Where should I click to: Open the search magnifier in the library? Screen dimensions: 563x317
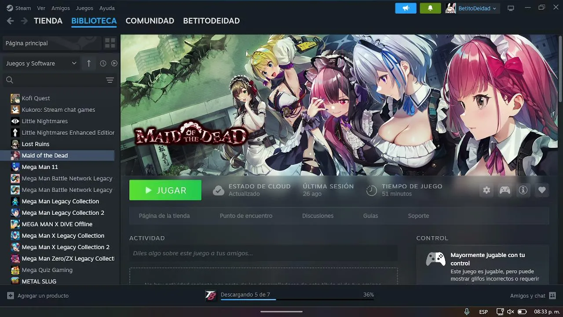pyautogui.click(x=10, y=80)
